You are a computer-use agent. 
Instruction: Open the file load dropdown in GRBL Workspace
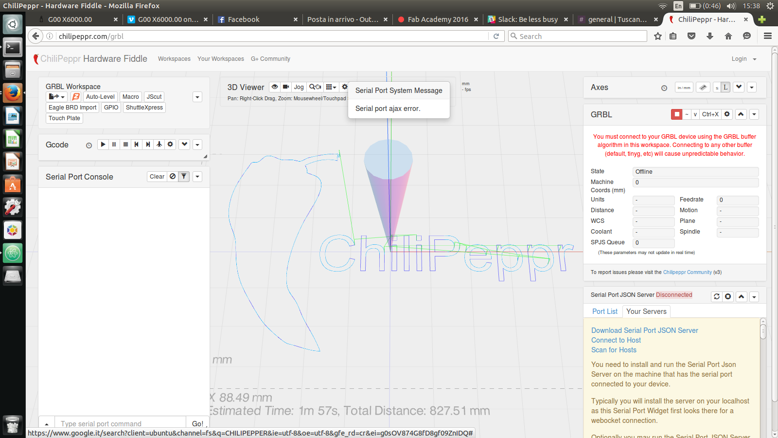click(56, 97)
